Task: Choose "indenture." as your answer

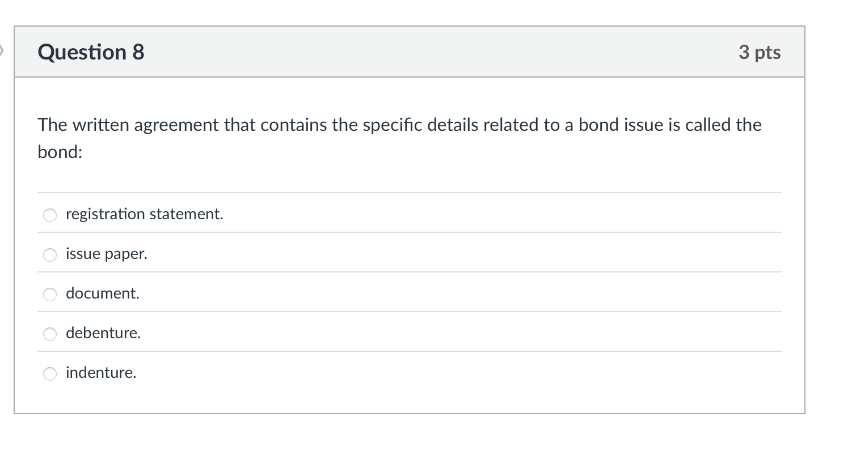Action: coord(101,373)
